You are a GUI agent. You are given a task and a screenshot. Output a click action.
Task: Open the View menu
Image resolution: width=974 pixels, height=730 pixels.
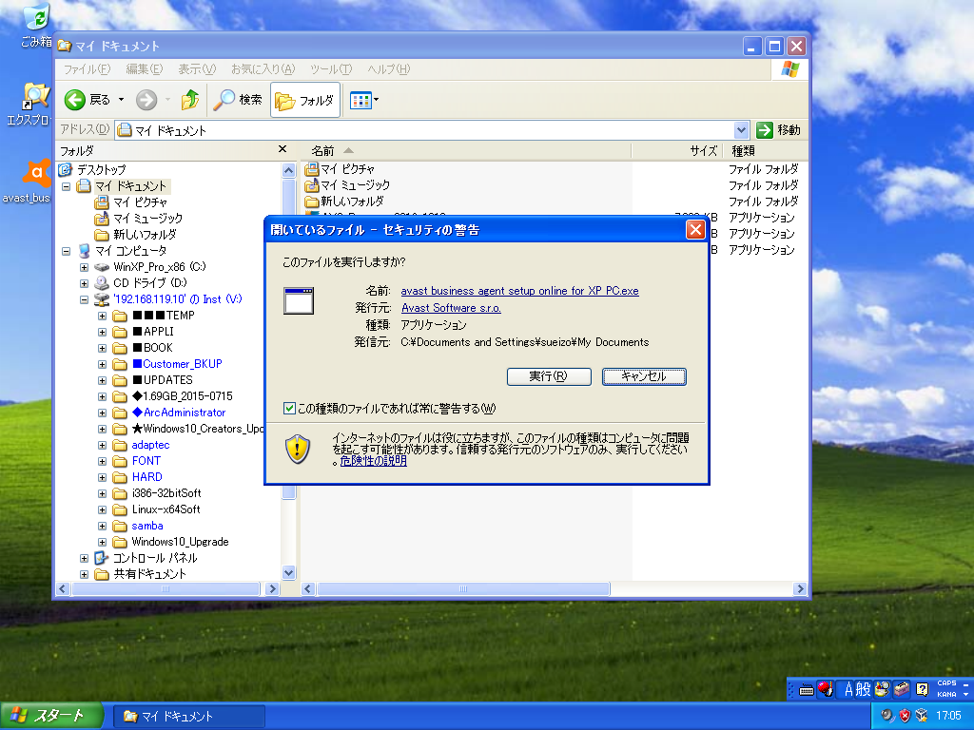[197, 68]
